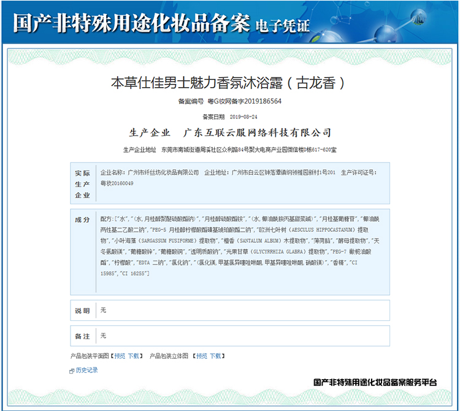Image resolution: width=460 pixels, height=411 pixels.
Task: Click the 实际生产企业 row label
Action: point(82,184)
